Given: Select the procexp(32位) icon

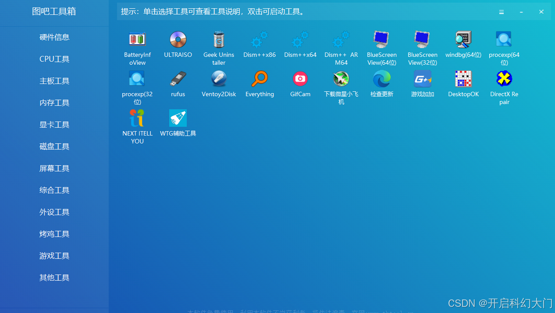Looking at the screenshot, I should (x=137, y=79).
